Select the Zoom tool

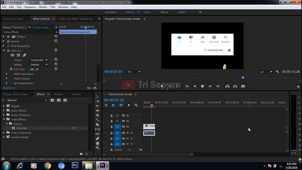[98, 148]
